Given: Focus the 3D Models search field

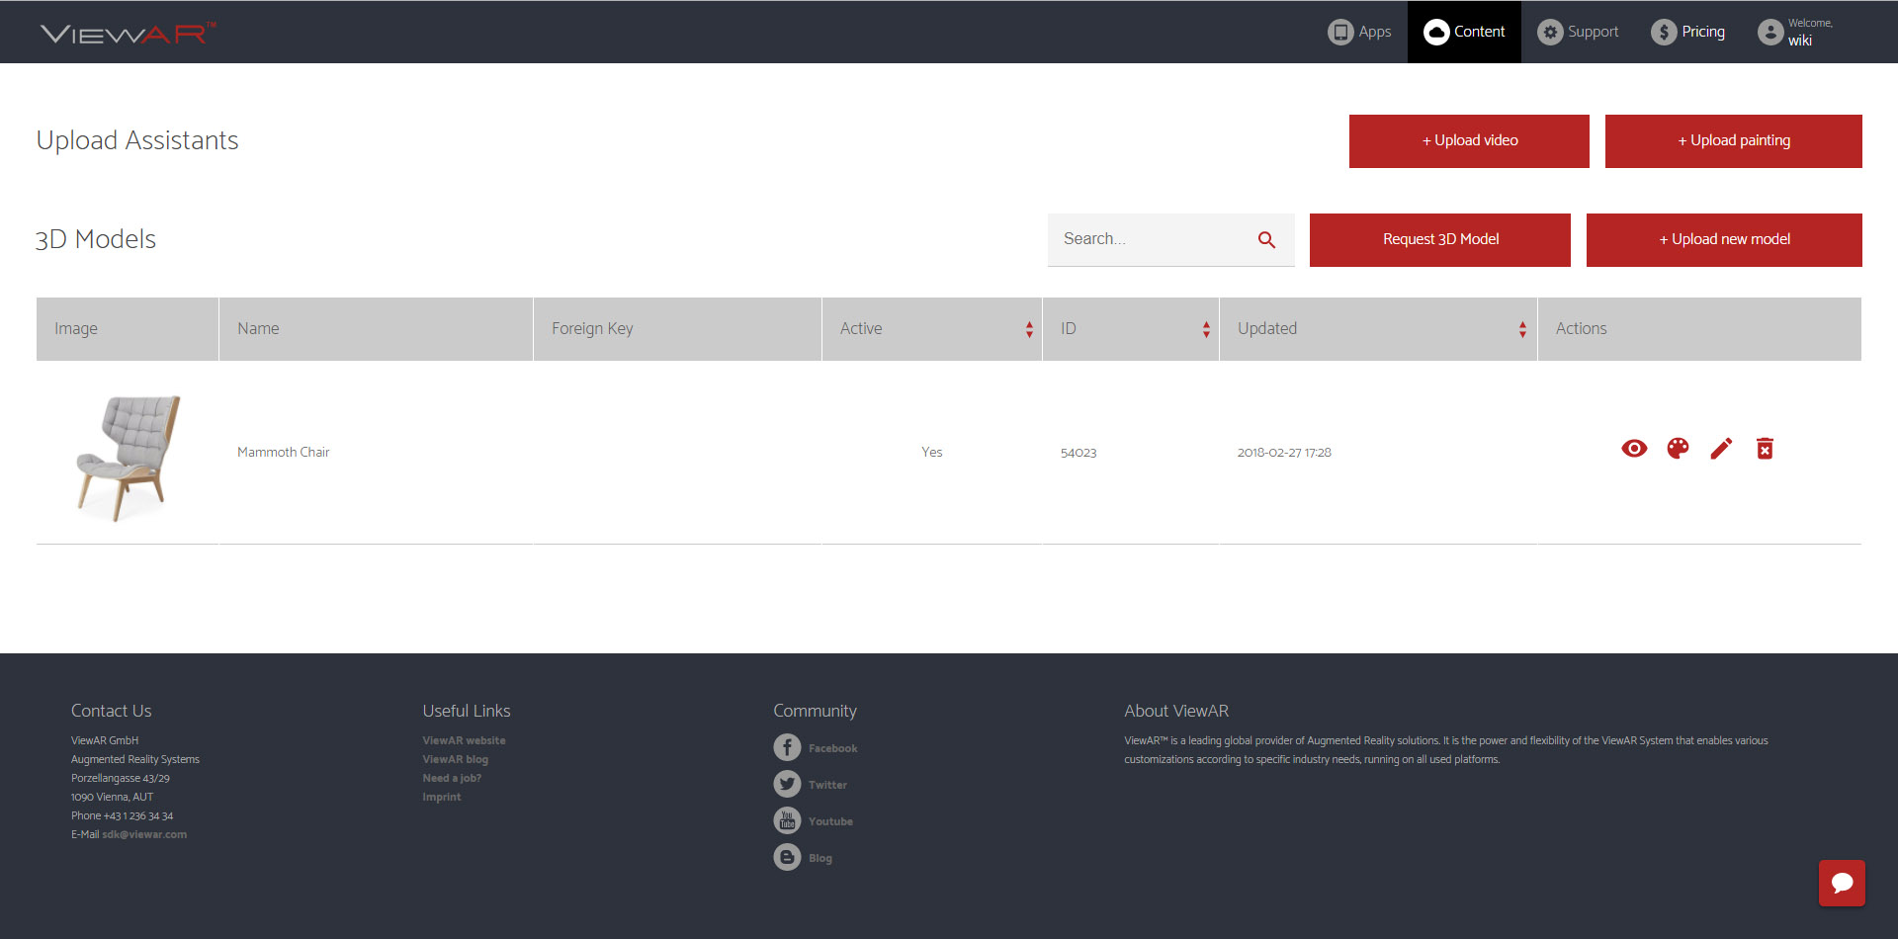Looking at the screenshot, I should tap(1147, 239).
